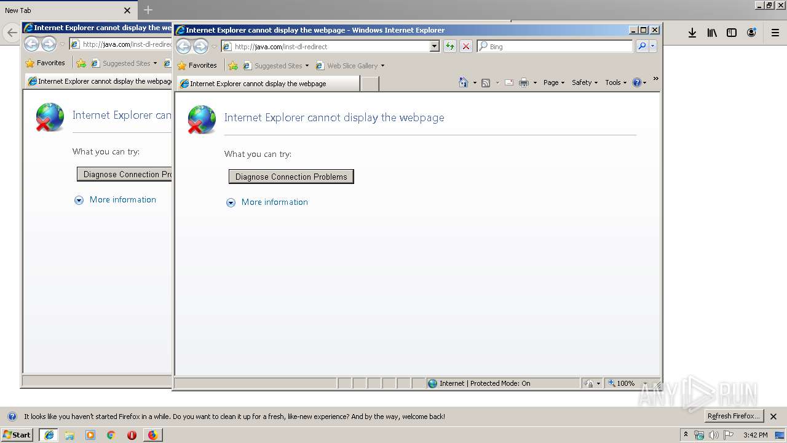Image resolution: width=787 pixels, height=443 pixels.
Task: Open the Page menu
Action: (554, 82)
